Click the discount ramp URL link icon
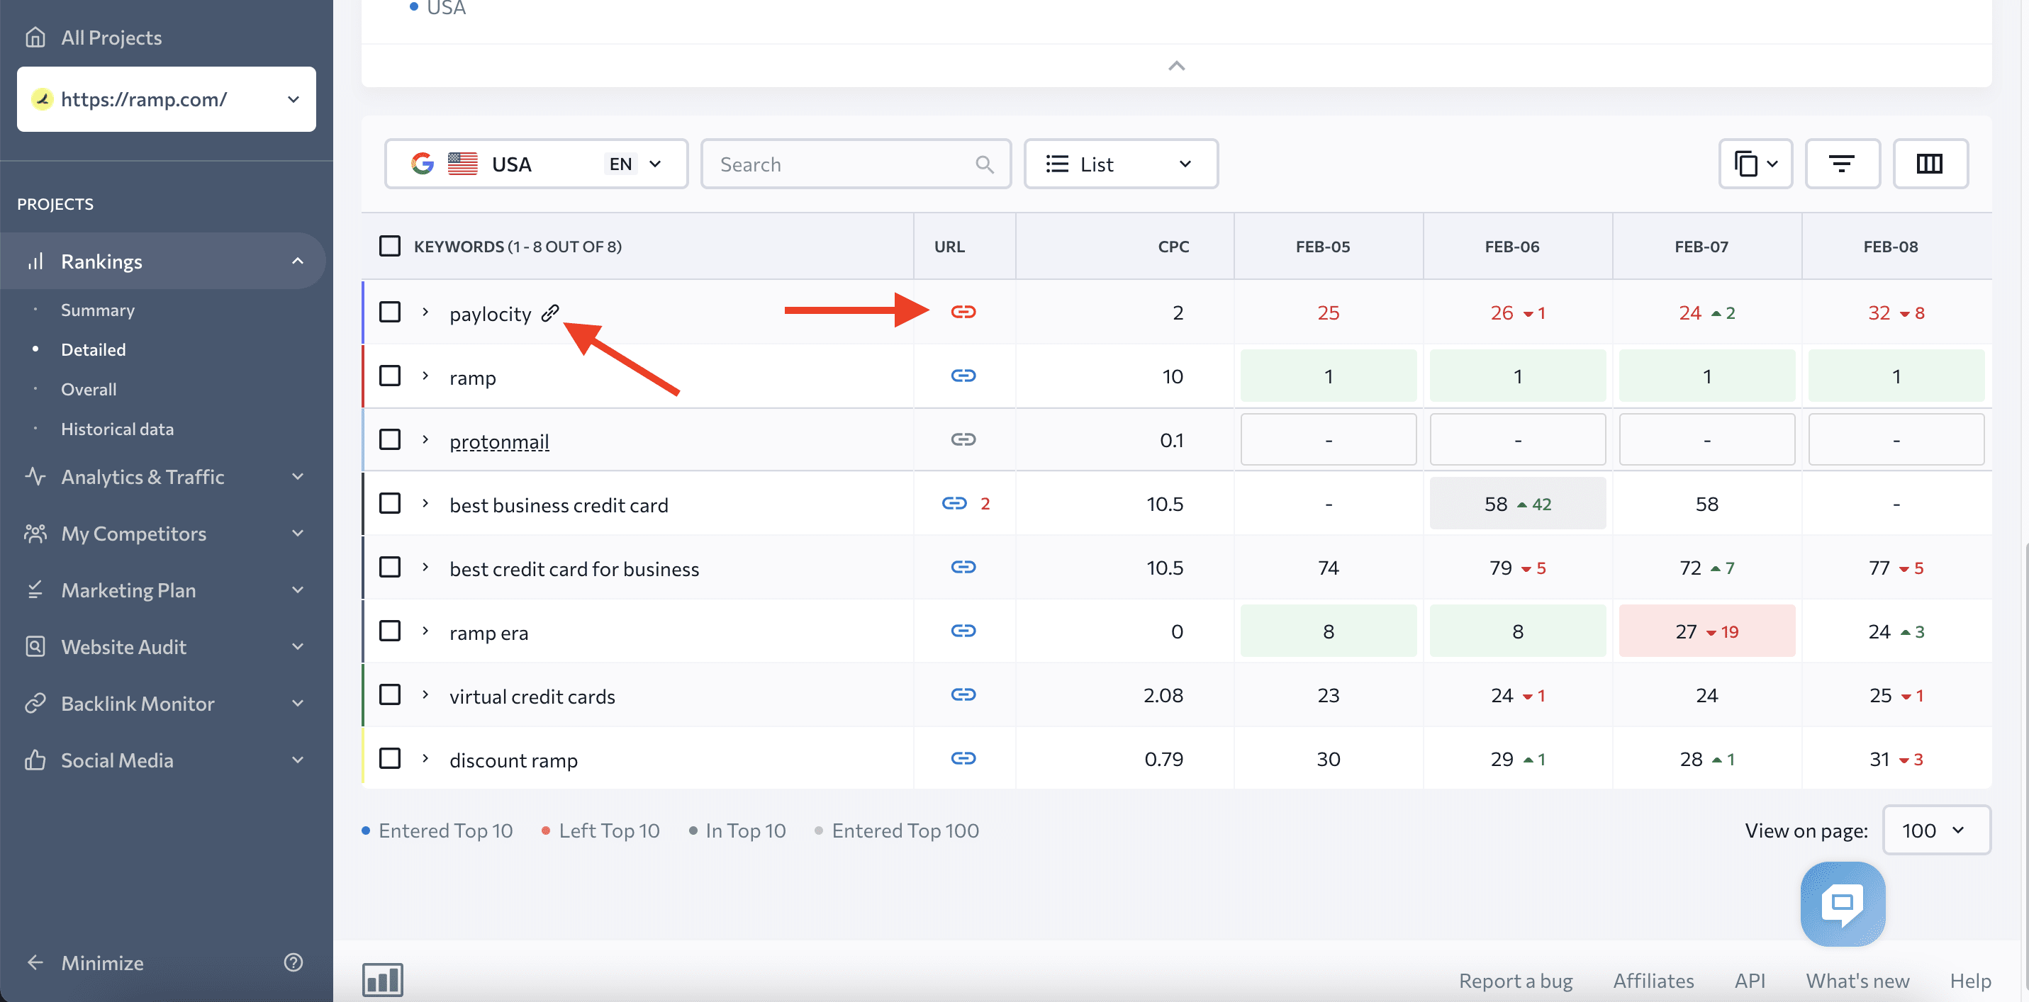The height and width of the screenshot is (1002, 2029). [x=963, y=759]
